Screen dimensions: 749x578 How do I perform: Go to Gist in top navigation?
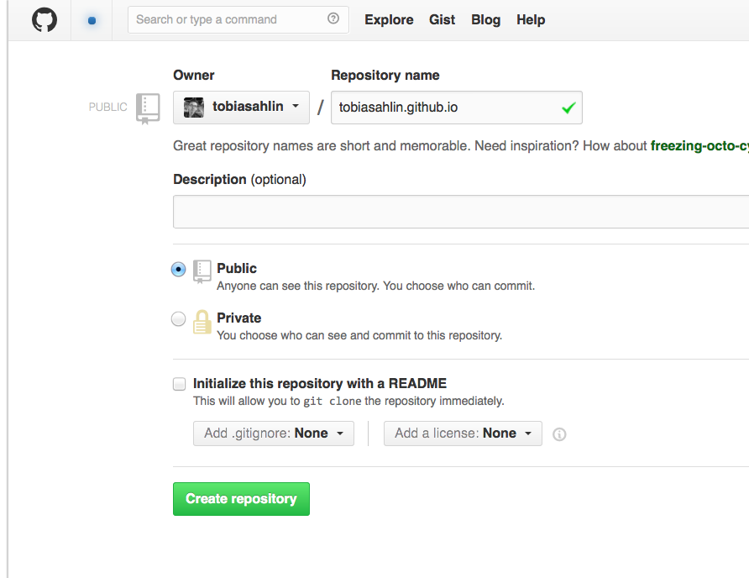coord(442,19)
